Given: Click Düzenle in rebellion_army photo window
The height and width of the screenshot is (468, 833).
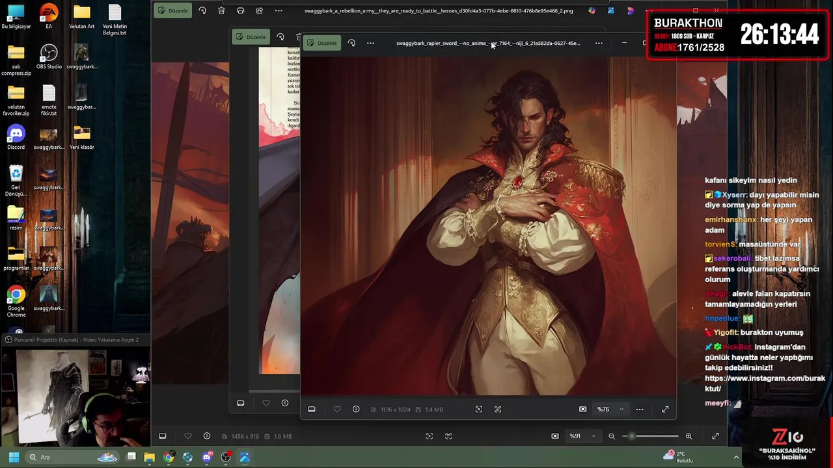Looking at the screenshot, I should [x=173, y=10].
